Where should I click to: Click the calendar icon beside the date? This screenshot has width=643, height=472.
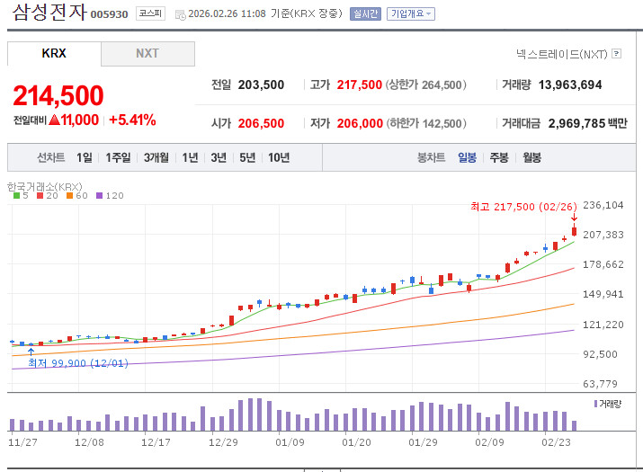coord(181,14)
